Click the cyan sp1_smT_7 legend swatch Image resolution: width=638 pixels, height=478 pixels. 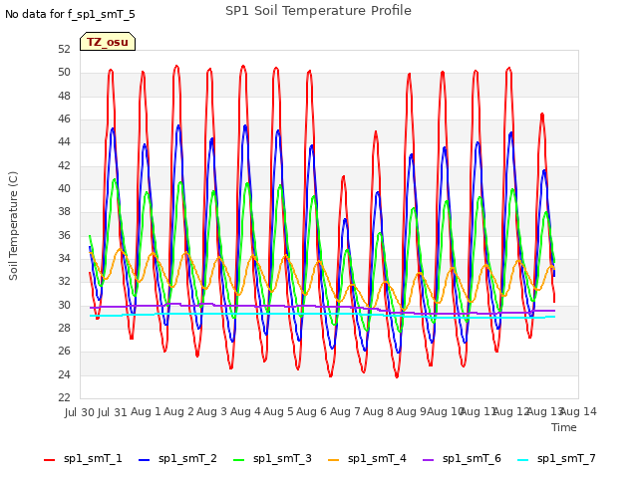[522, 460]
